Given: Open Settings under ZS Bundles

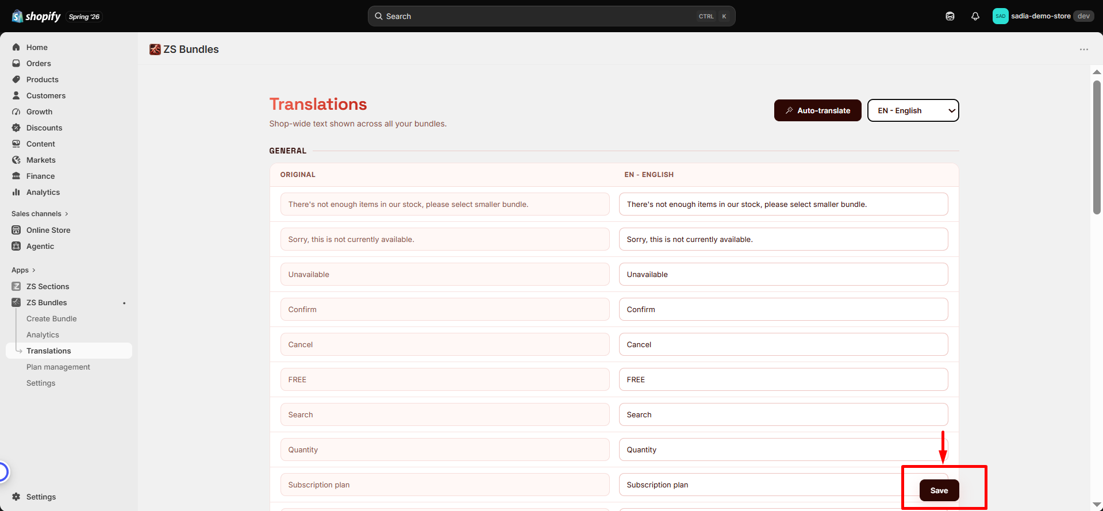Looking at the screenshot, I should coord(41,383).
